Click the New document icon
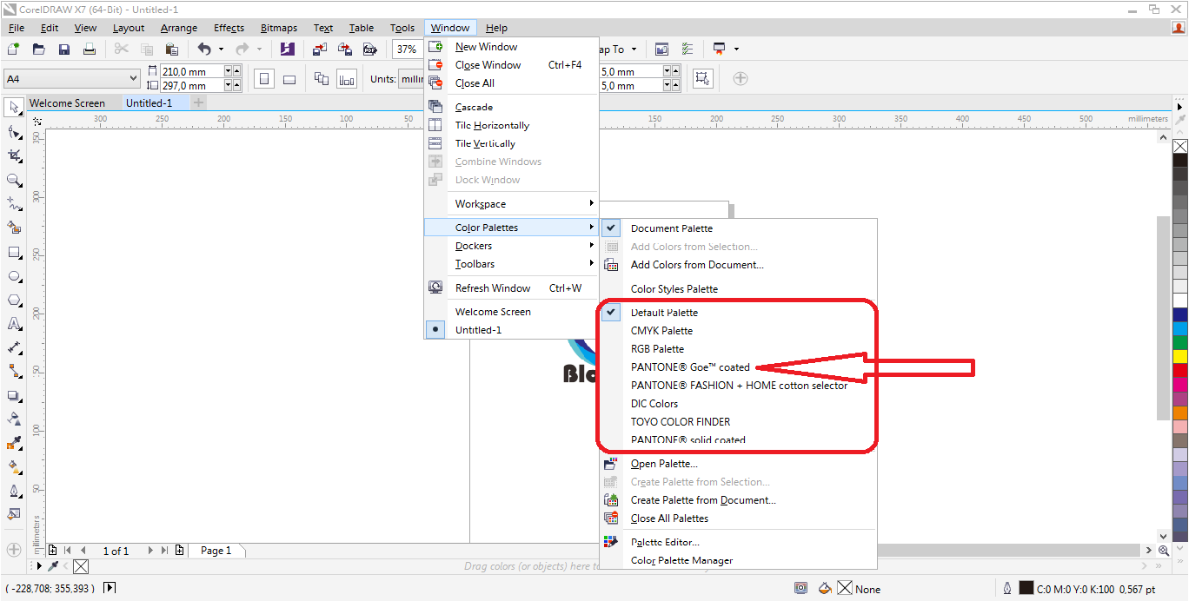The height and width of the screenshot is (601, 1189). tap(13, 50)
